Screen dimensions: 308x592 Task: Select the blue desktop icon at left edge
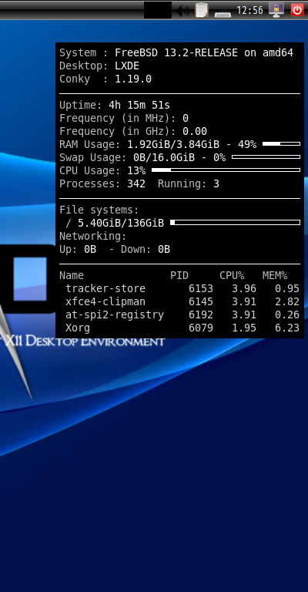[x=30, y=279]
